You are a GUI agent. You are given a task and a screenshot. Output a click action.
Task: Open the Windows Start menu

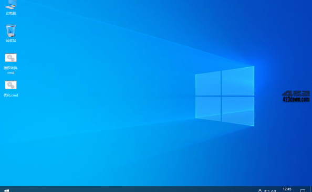click(7, 190)
